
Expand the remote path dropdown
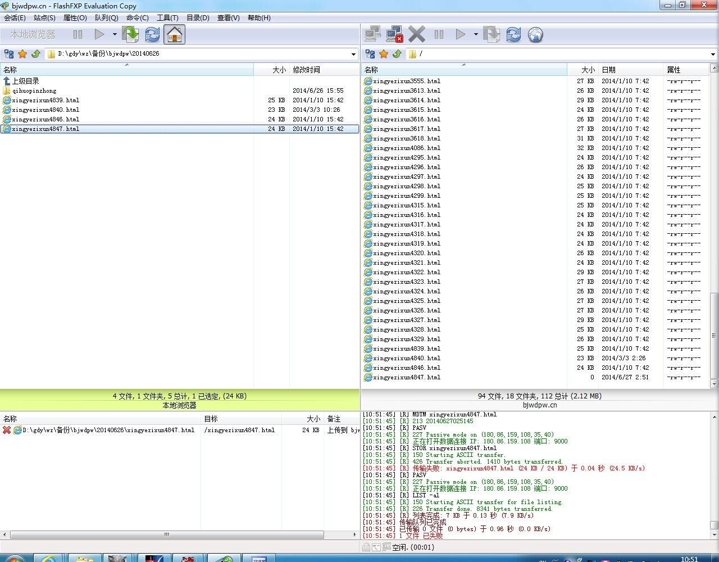tap(713, 55)
